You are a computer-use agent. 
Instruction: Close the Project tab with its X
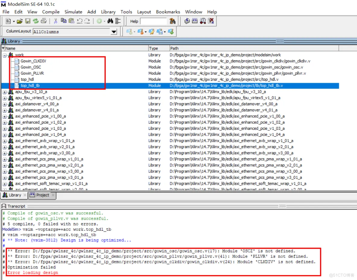[x=53, y=195]
